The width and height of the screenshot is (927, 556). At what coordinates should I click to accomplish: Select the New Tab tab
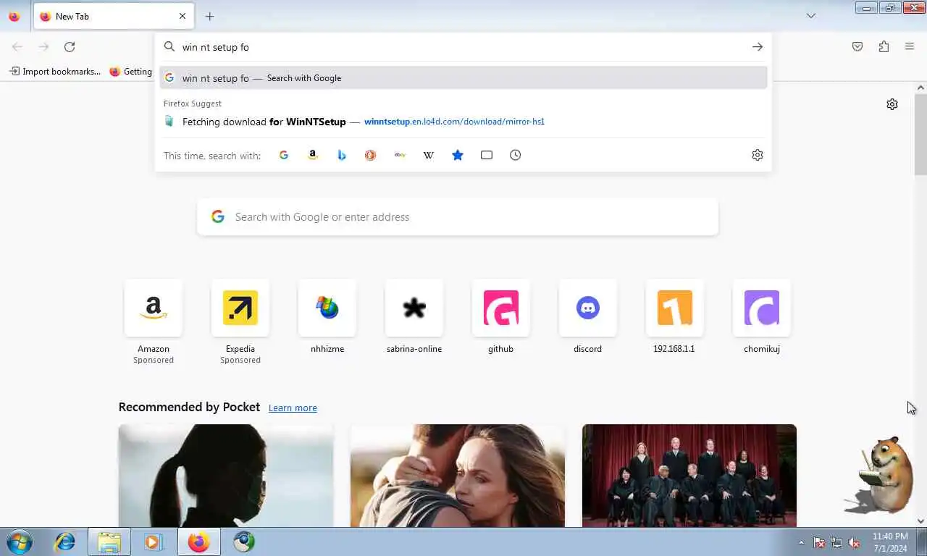click(113, 16)
